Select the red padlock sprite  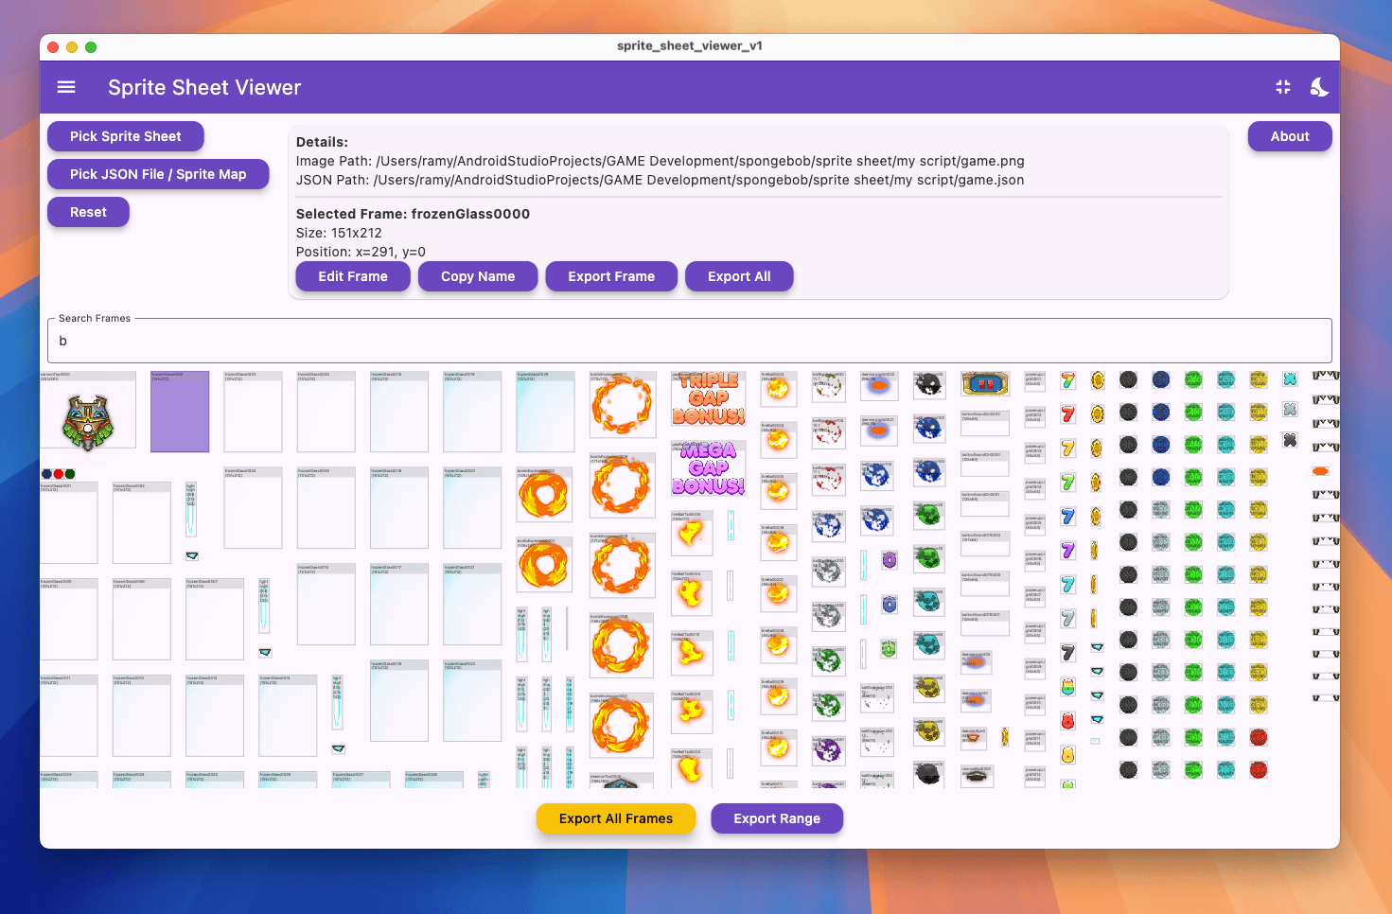(x=1067, y=721)
